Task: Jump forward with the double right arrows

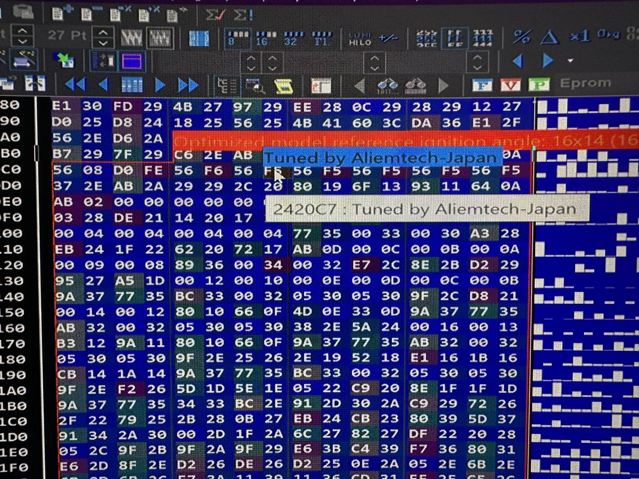Action: click(x=188, y=84)
